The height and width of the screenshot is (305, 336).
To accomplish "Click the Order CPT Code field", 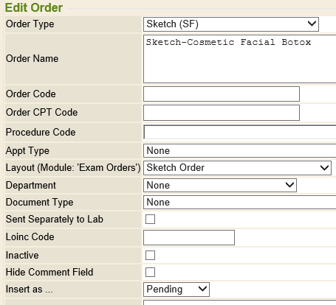I will [222, 113].
